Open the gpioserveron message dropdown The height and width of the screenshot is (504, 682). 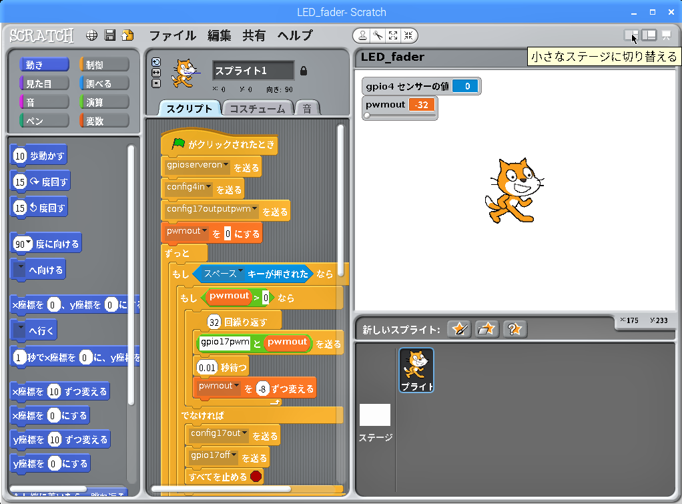[226, 164]
